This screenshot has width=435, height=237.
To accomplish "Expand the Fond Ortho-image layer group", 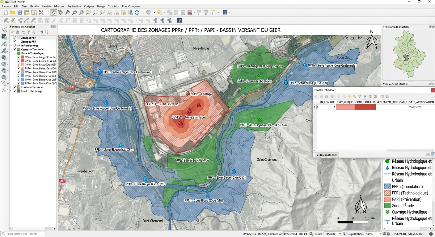I will [x=11, y=91].
